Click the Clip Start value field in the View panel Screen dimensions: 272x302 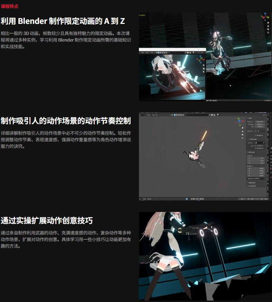tap(260, 124)
